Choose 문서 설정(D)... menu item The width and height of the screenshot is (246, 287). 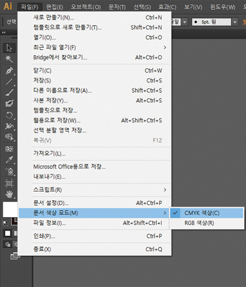(x=95, y=203)
